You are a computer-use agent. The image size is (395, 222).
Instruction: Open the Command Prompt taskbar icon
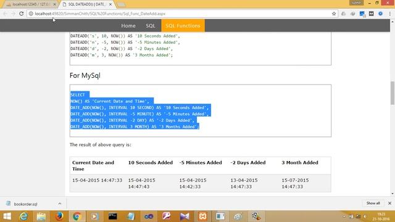(x=112, y=216)
